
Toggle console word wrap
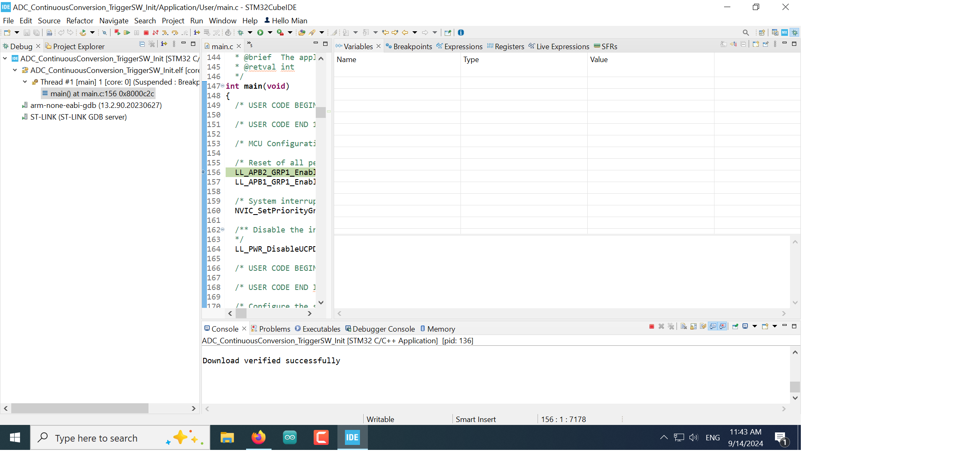[703, 326]
